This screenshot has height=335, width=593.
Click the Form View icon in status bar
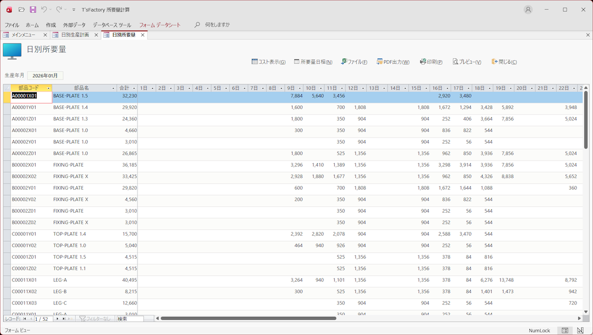click(x=565, y=331)
